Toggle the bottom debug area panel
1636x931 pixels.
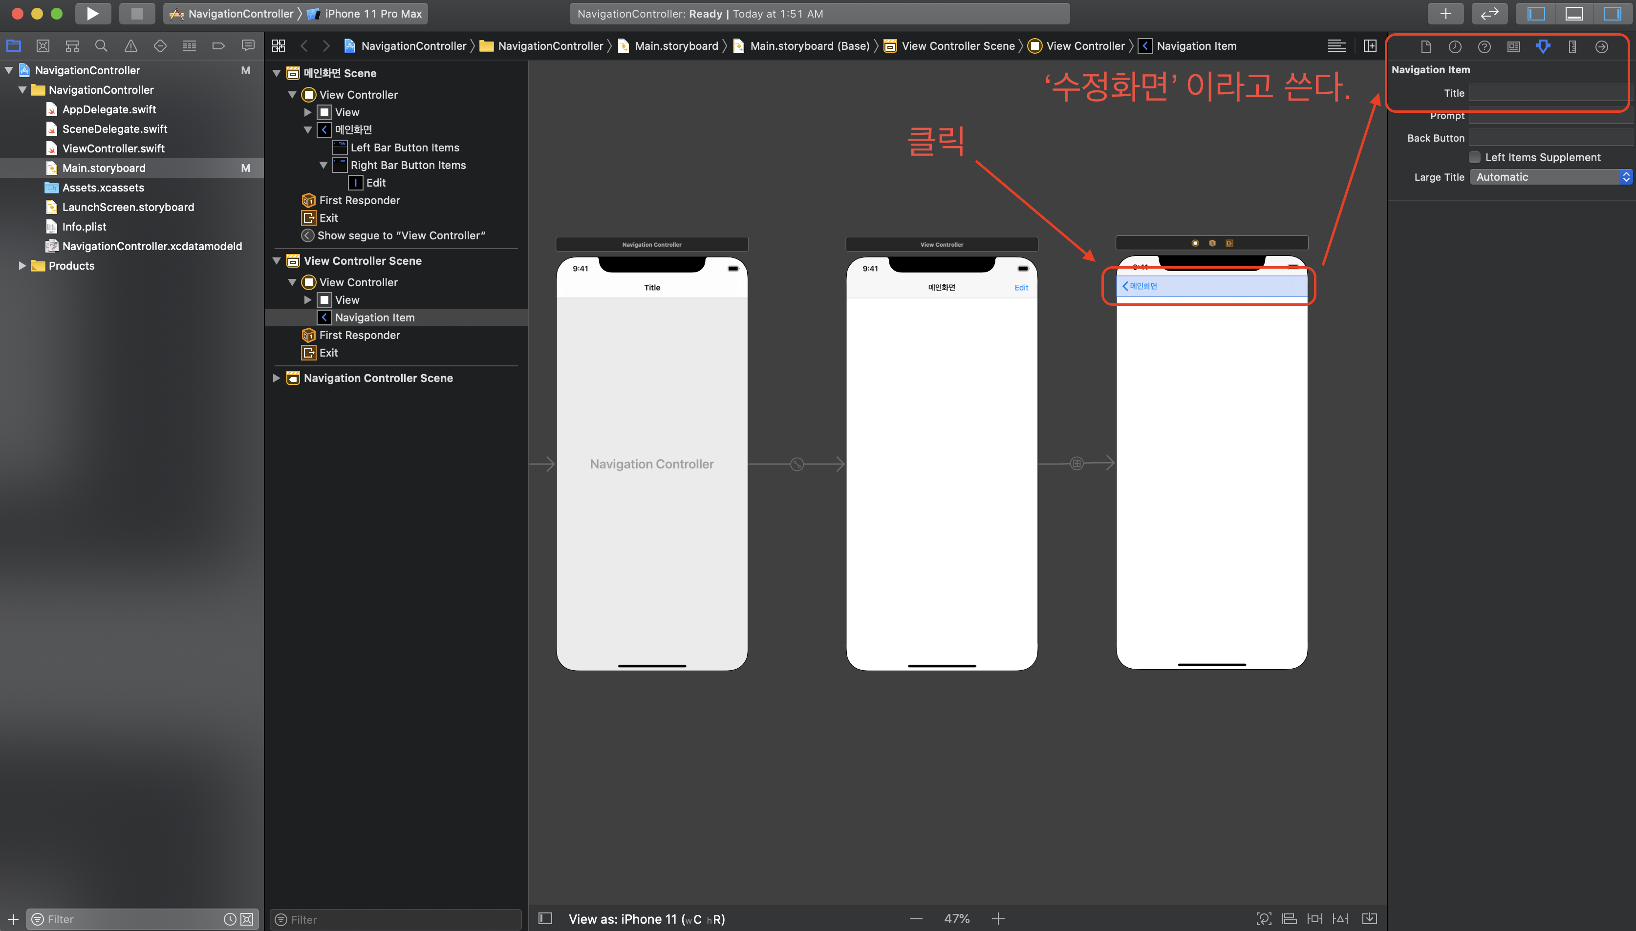1574,13
